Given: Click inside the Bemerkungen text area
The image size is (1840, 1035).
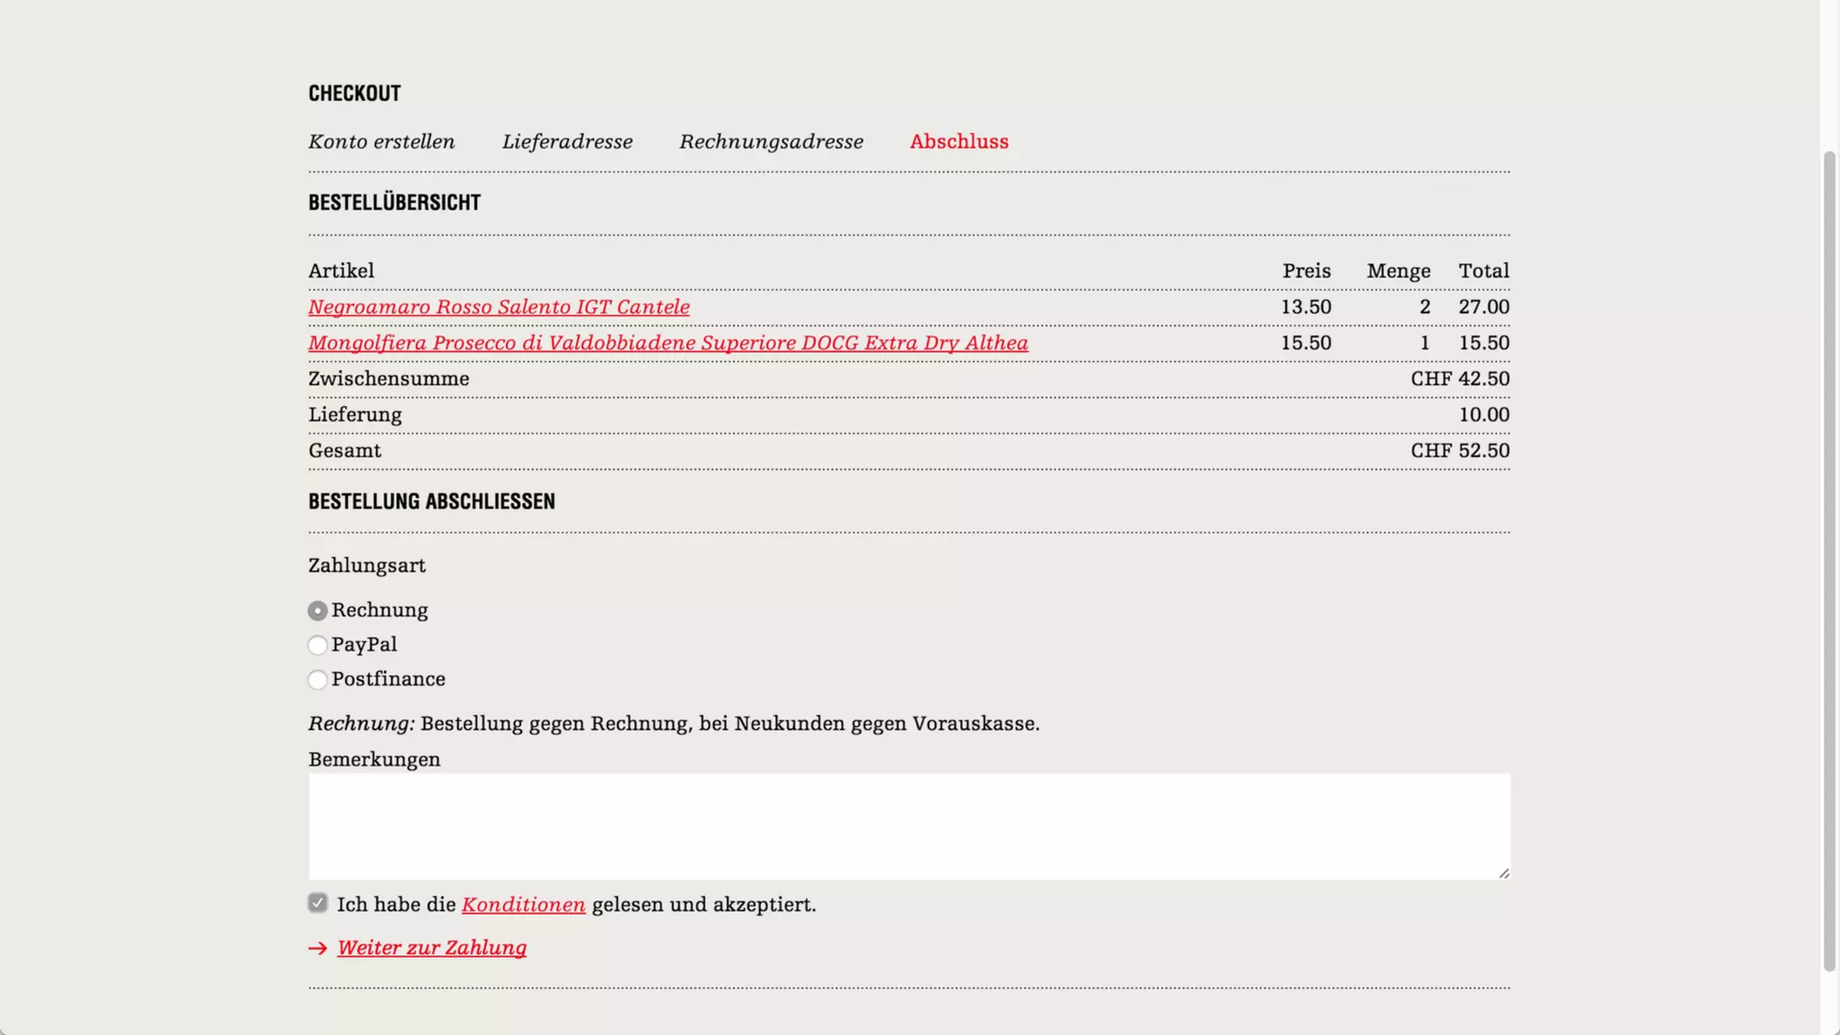Looking at the screenshot, I should click(x=909, y=827).
